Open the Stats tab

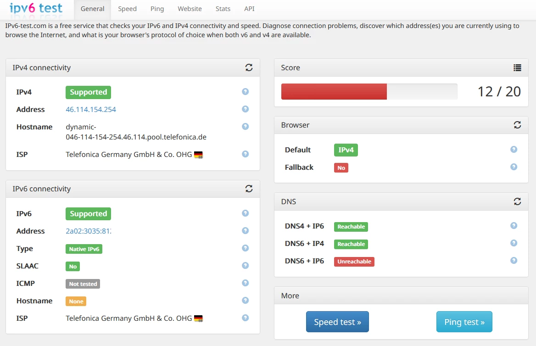click(x=223, y=9)
